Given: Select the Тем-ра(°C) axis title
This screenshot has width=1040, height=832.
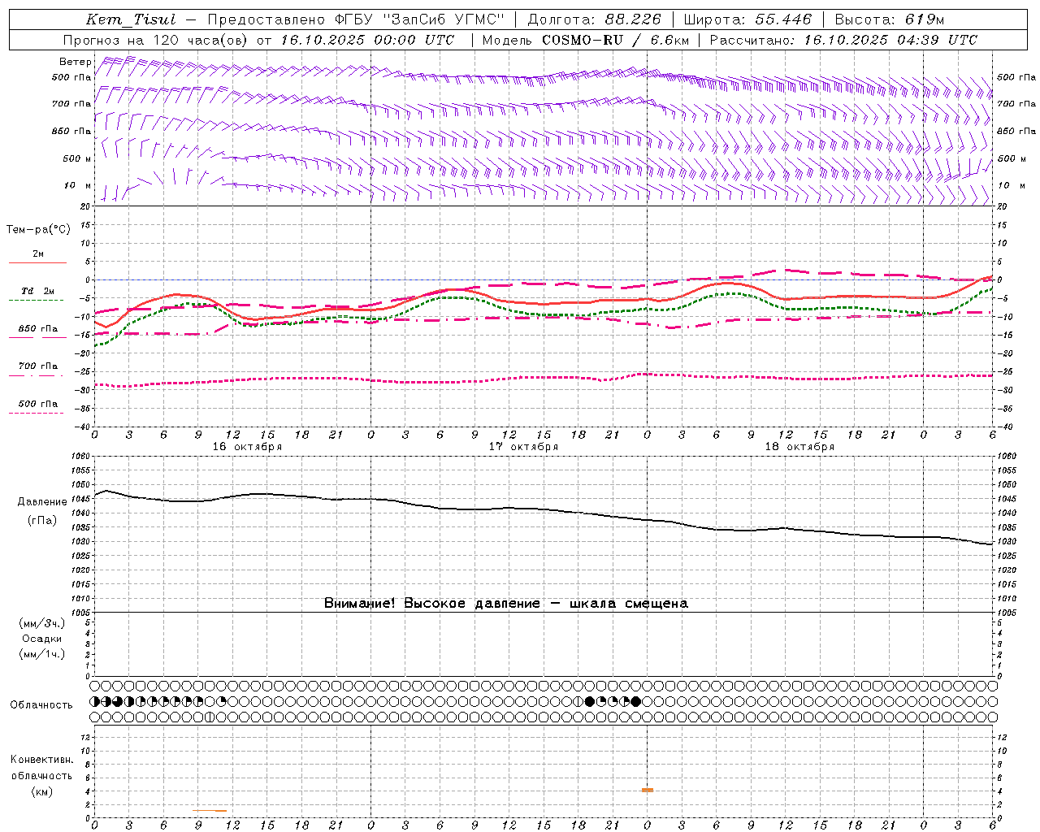Looking at the screenshot, I should (x=38, y=230).
